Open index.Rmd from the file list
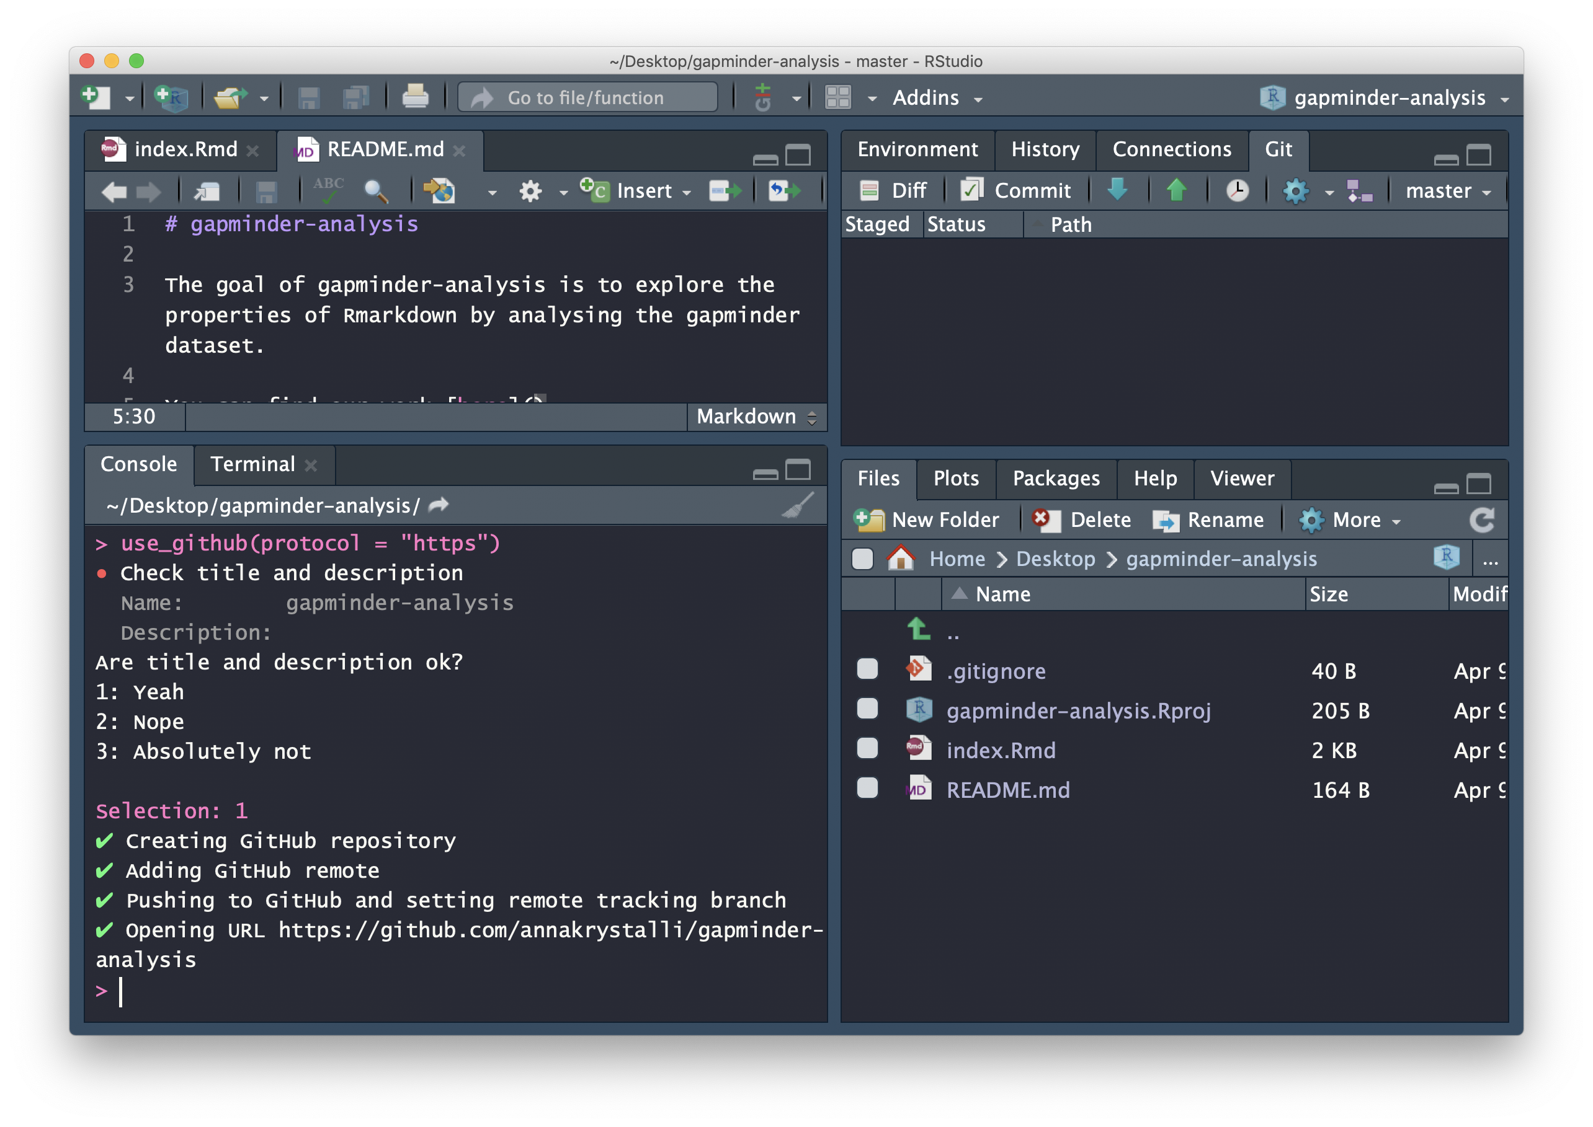 [1001, 750]
